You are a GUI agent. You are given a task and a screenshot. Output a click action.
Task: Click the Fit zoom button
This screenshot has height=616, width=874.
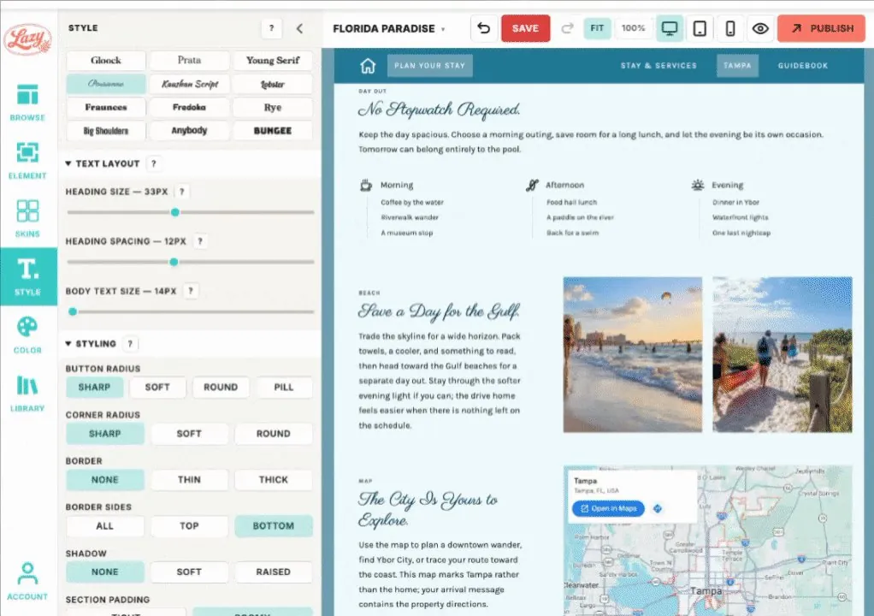click(597, 28)
